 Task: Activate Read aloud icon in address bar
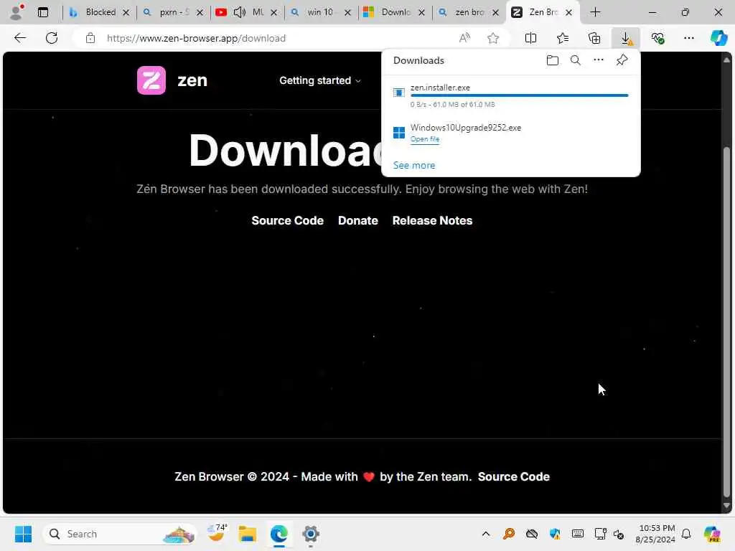coord(464,38)
